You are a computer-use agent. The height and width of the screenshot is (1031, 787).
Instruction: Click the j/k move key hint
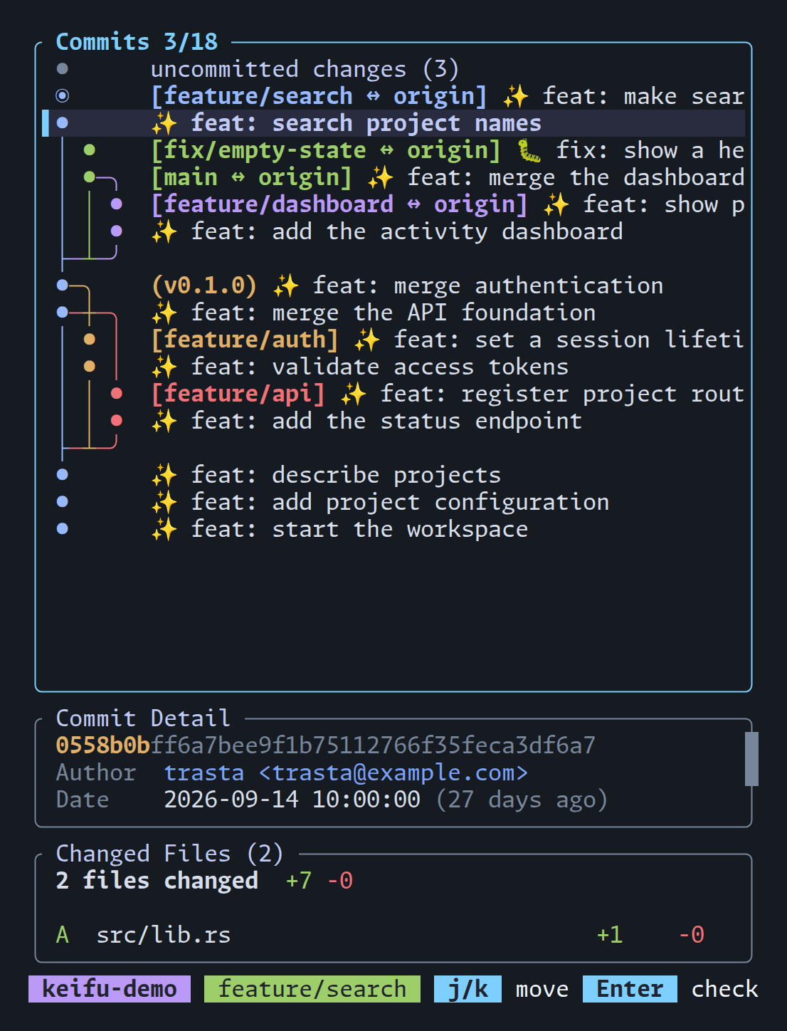click(x=502, y=989)
